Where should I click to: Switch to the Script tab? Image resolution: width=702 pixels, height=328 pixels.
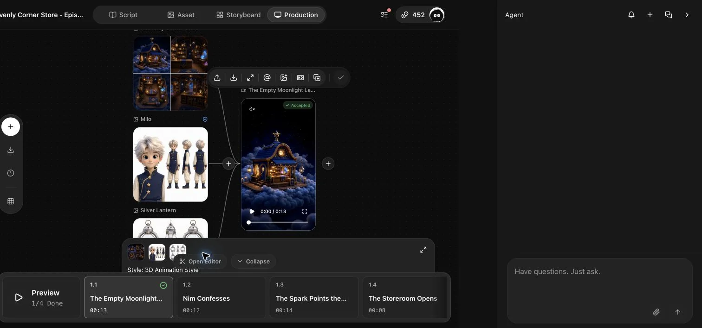tap(123, 15)
